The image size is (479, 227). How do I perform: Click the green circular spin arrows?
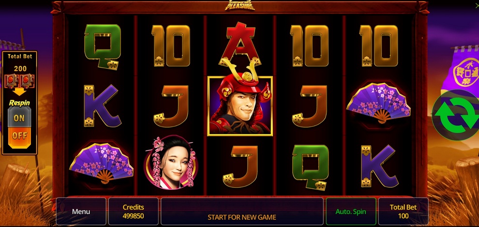pyautogui.click(x=457, y=115)
